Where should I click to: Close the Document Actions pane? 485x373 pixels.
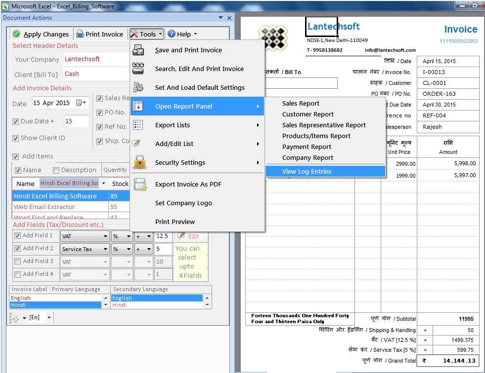(x=229, y=18)
